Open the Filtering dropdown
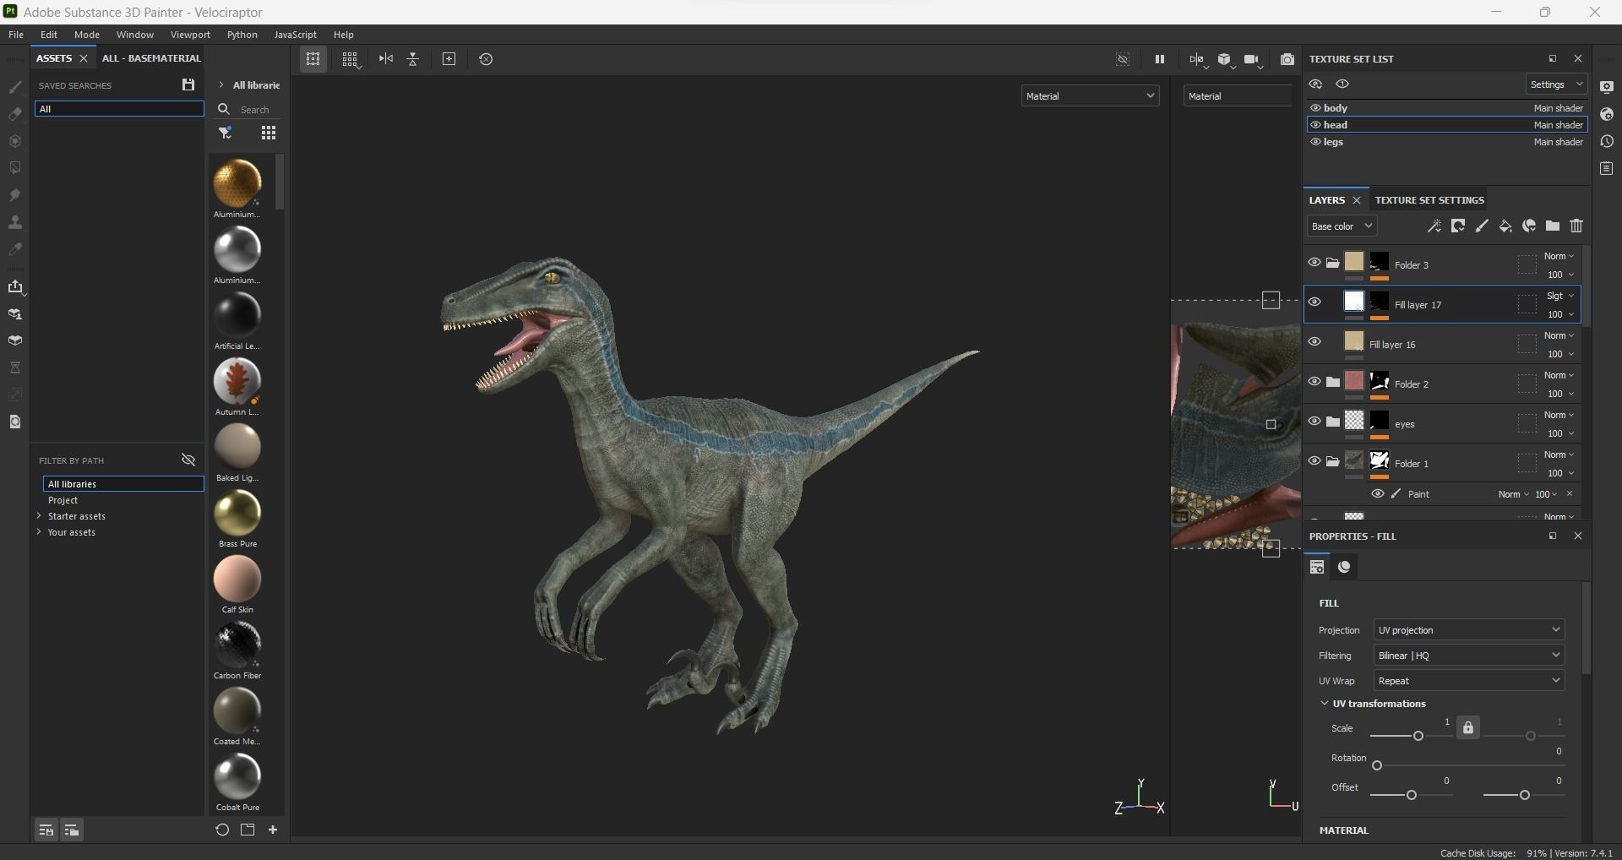Image resolution: width=1622 pixels, height=860 pixels. pos(1469,656)
